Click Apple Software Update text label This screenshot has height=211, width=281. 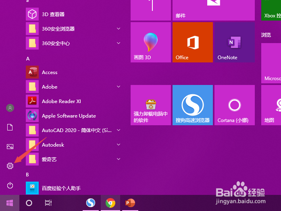point(69,116)
